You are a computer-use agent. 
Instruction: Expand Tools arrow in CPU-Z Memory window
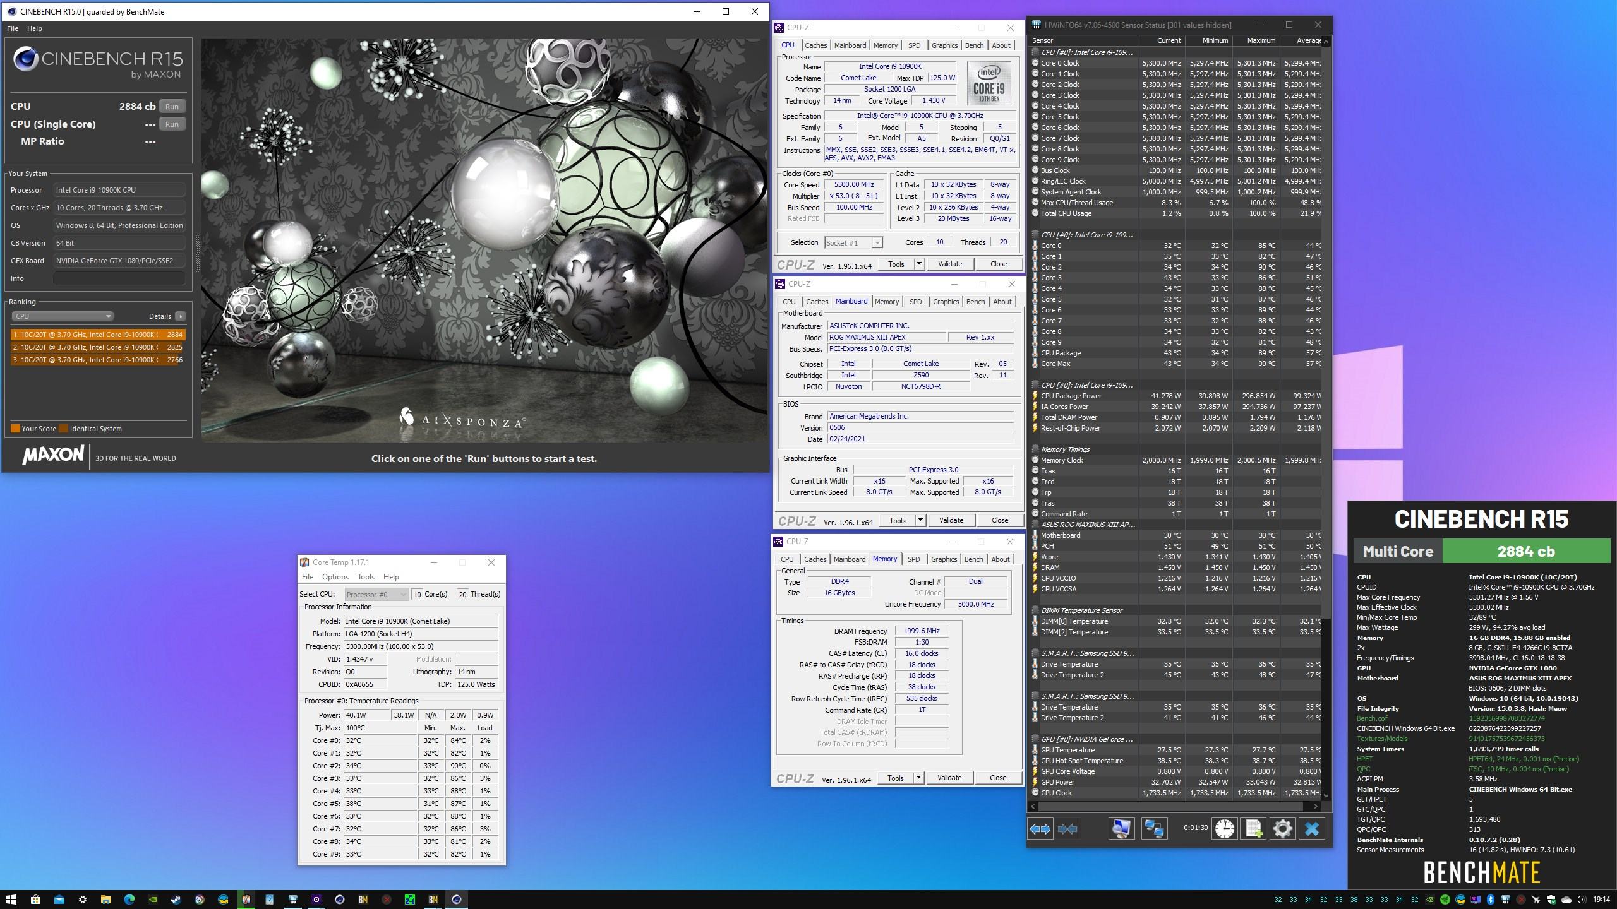pos(919,778)
